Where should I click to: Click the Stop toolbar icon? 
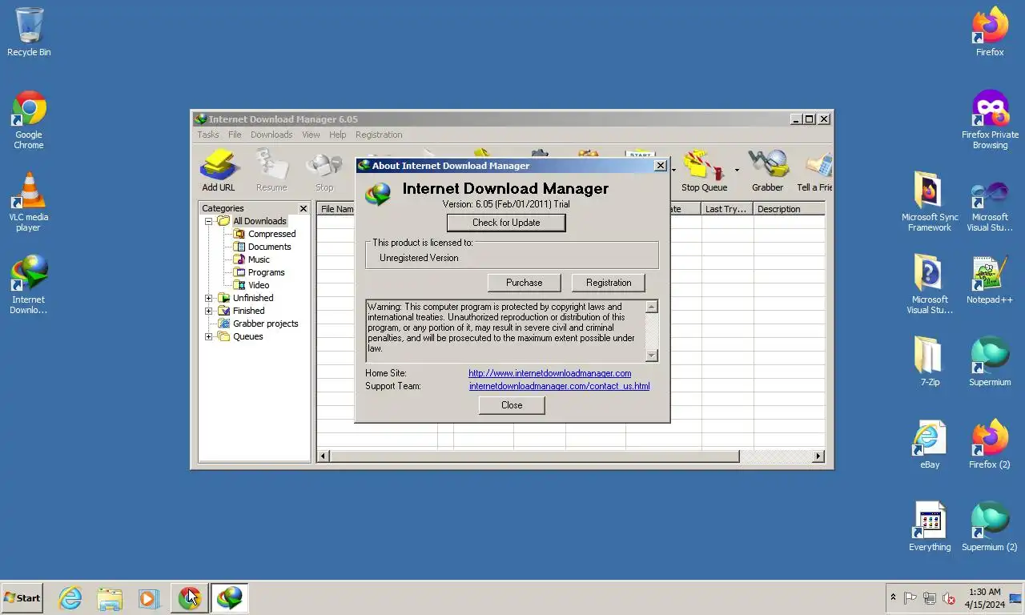point(324,171)
